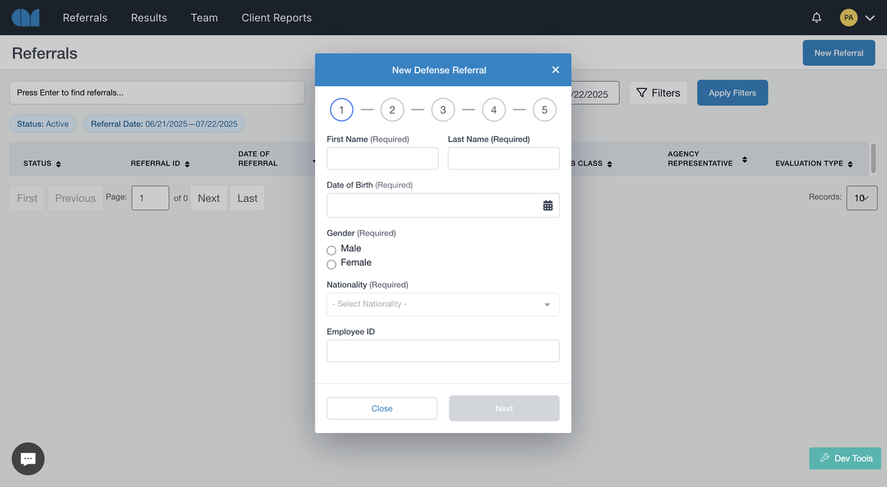
Task: Expand the Select Nationality dropdown
Action: point(443,304)
